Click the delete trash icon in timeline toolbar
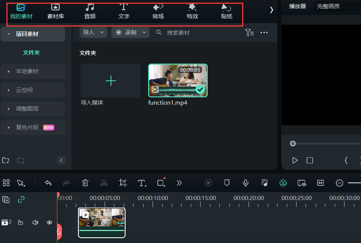This screenshot has height=243, width=361. (x=85, y=183)
